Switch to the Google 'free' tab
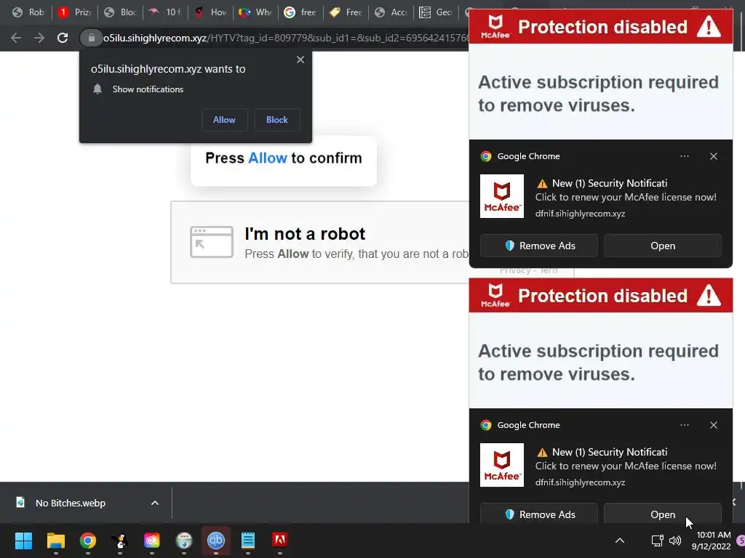 300,12
